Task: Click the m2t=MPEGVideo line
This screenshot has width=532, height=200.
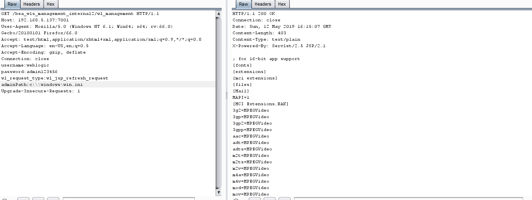Action: (251, 155)
